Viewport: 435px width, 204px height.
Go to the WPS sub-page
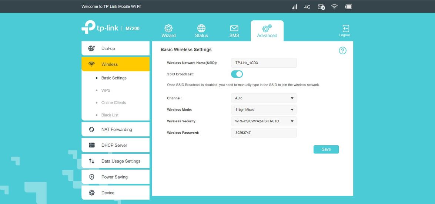click(106, 90)
